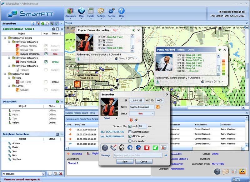Click the Save button
The image size is (250, 182).
point(125,162)
